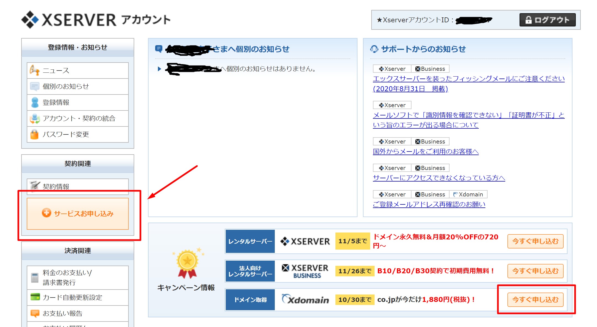Open the phishing mail warning link
This screenshot has height=327, width=597.
[x=469, y=84]
